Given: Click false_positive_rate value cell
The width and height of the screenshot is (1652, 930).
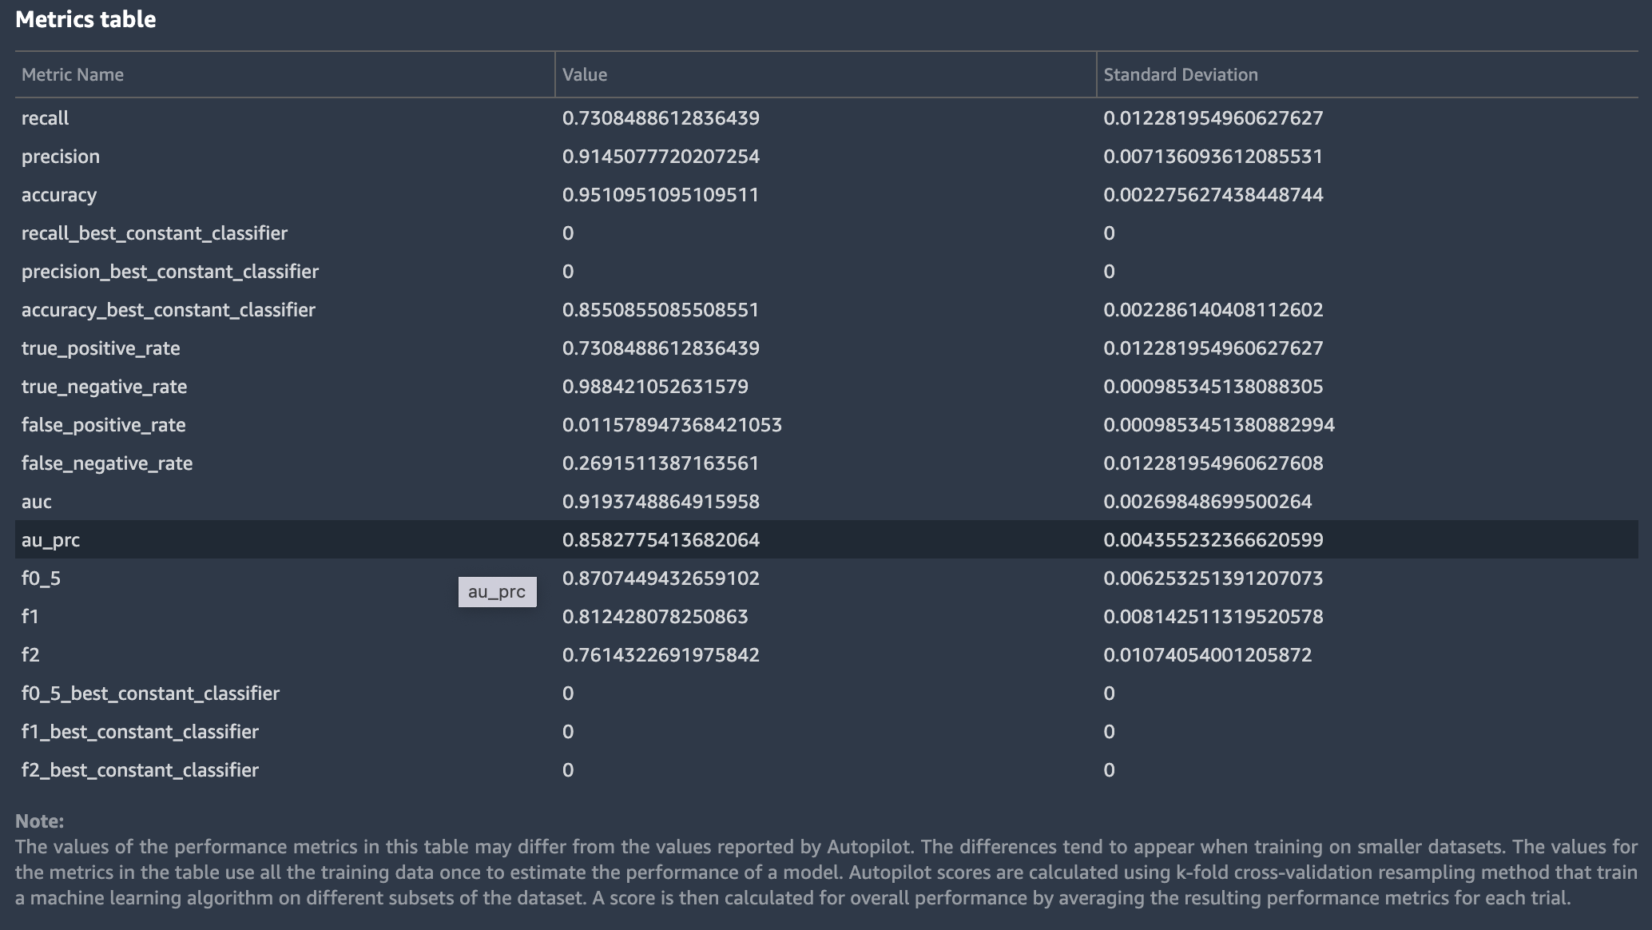Looking at the screenshot, I should (671, 425).
